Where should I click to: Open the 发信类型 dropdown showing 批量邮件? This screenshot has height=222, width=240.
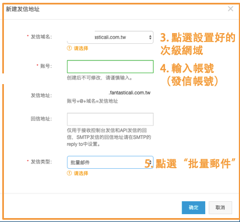pos(110,163)
